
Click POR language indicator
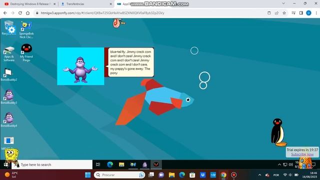point(276,175)
